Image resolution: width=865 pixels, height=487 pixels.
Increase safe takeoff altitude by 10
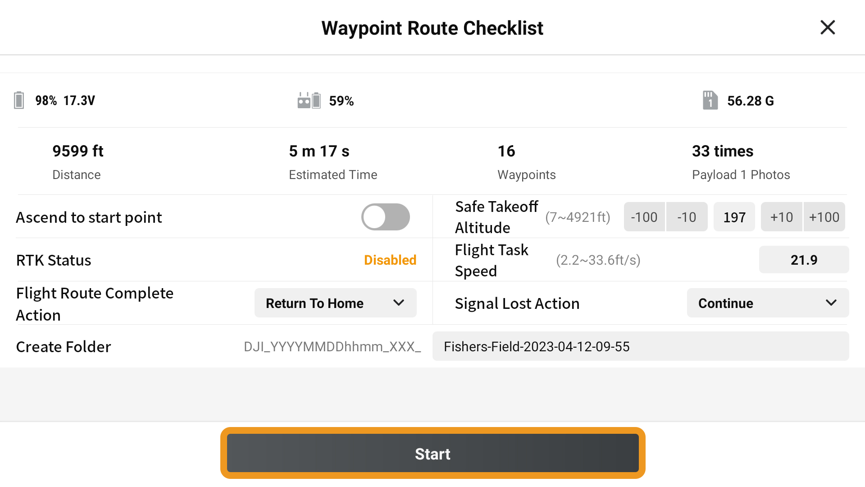point(782,217)
